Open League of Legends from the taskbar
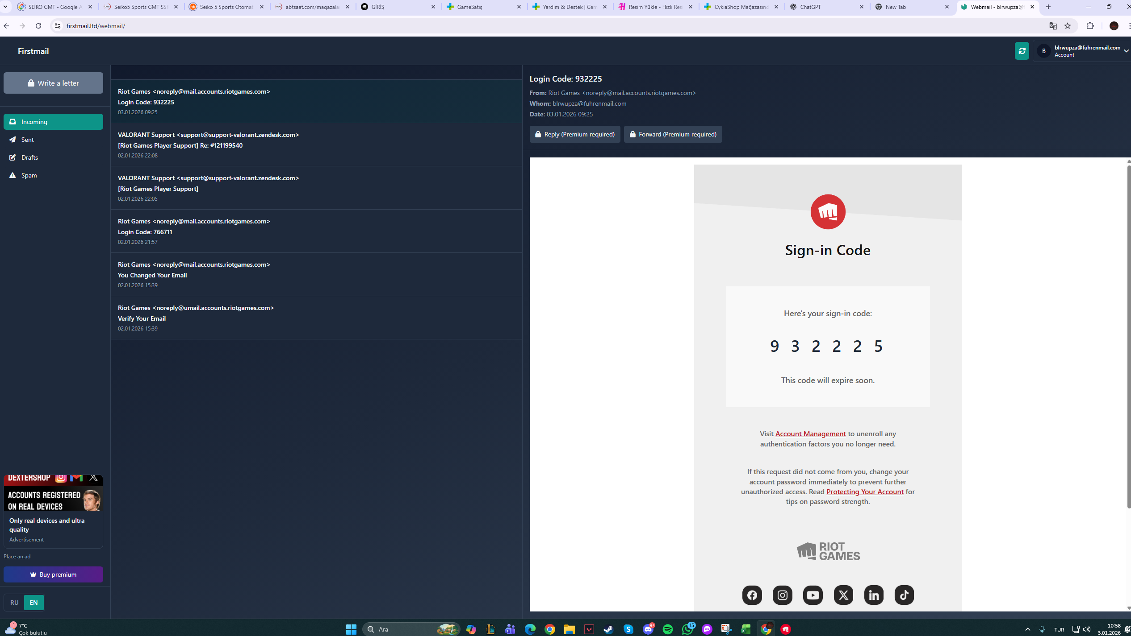1131x636 pixels. (x=490, y=629)
